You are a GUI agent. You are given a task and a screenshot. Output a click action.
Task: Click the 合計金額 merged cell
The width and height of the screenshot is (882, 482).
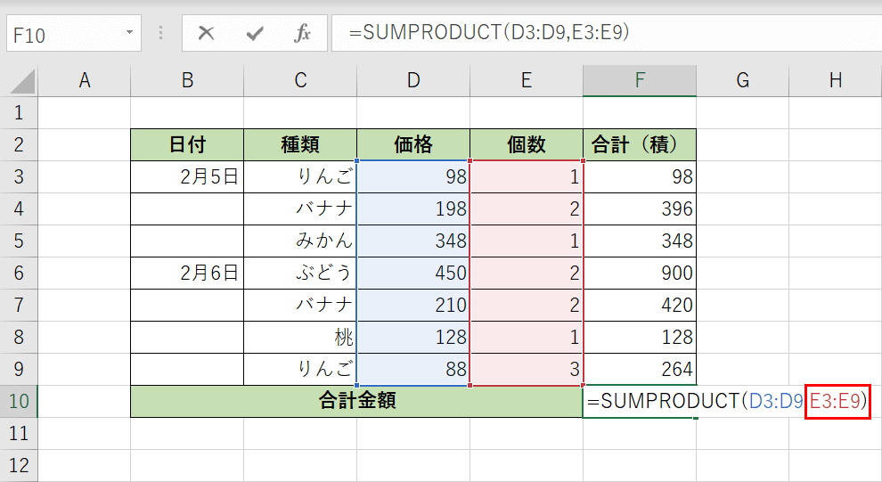[x=356, y=401]
